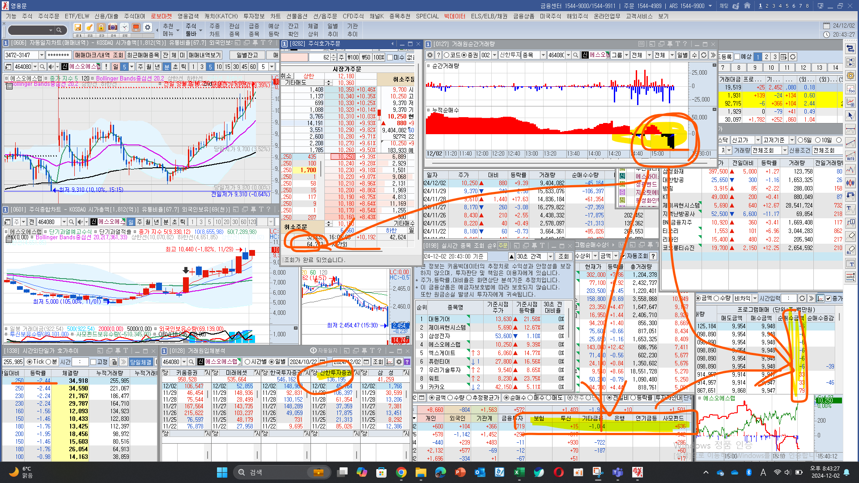Click the floppy disk save-screen icon
Image resolution: width=859 pixels, height=483 pixels.
(x=78, y=28)
